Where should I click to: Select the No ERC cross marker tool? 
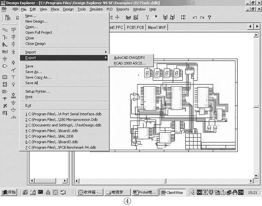click(x=5, y=106)
